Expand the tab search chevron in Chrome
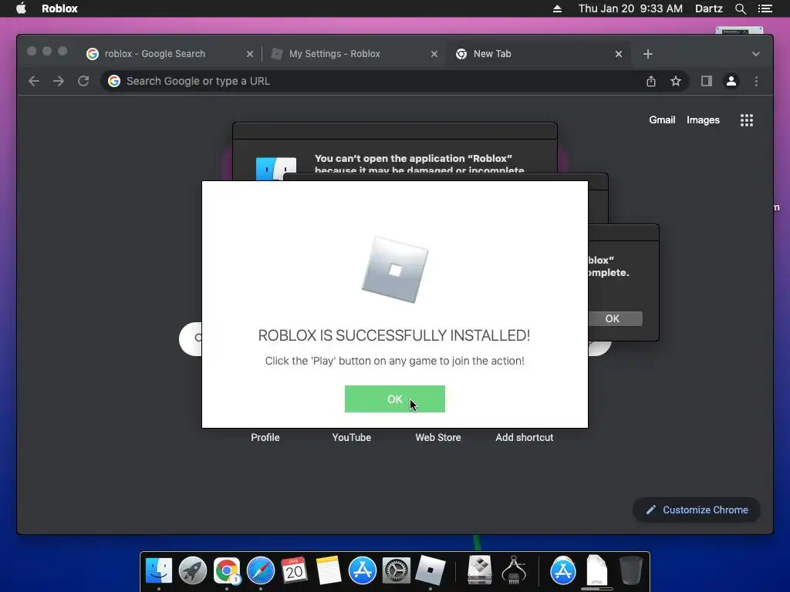The height and width of the screenshot is (592, 790). [x=756, y=54]
